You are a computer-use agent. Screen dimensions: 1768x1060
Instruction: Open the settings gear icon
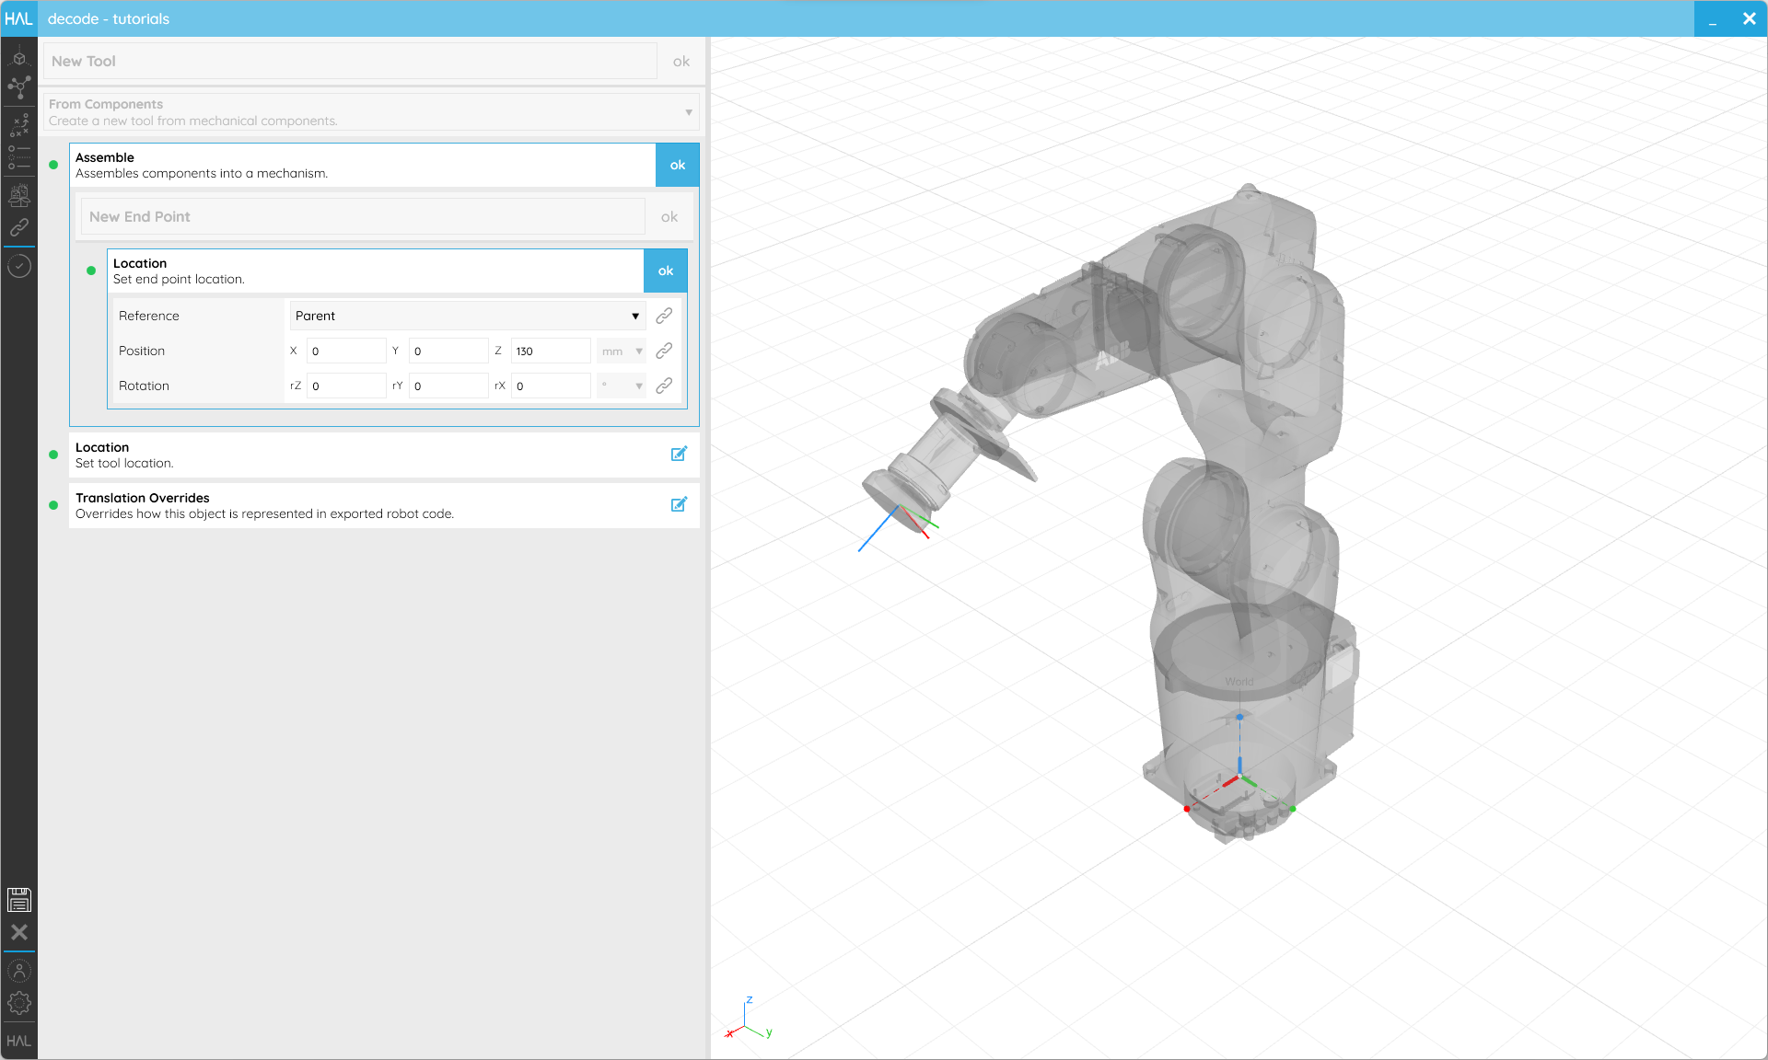pyautogui.click(x=18, y=1003)
